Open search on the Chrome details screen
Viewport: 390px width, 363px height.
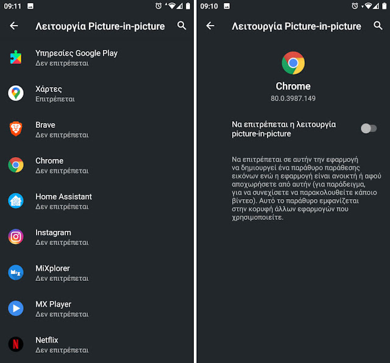click(x=378, y=26)
